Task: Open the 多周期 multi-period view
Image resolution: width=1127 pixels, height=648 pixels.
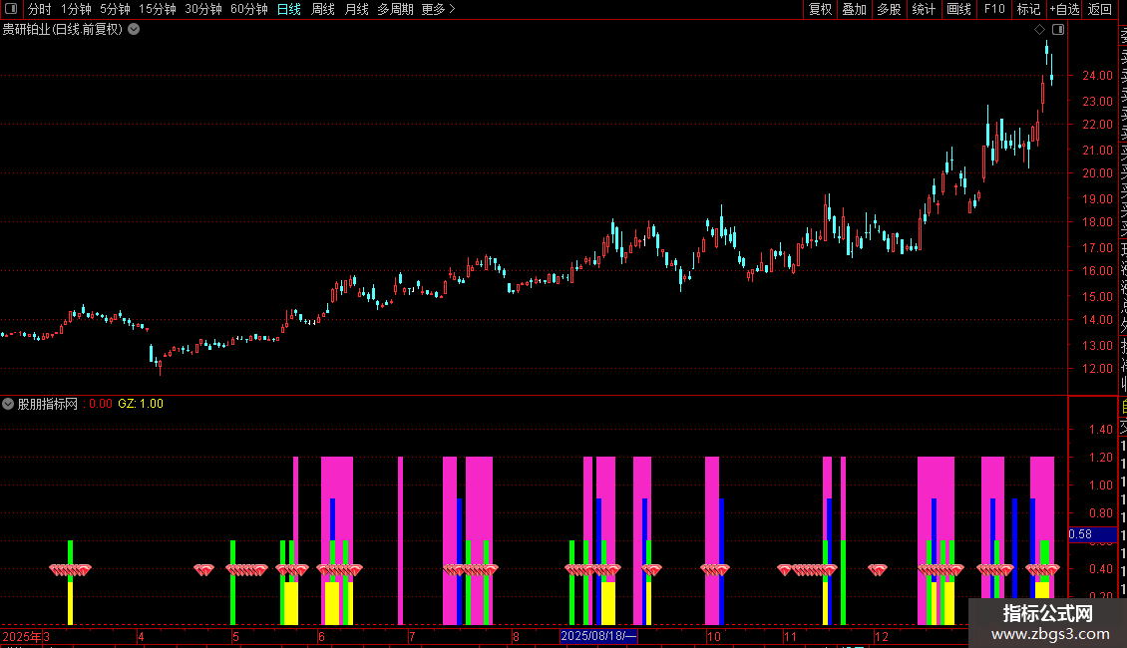Action: pos(395,9)
